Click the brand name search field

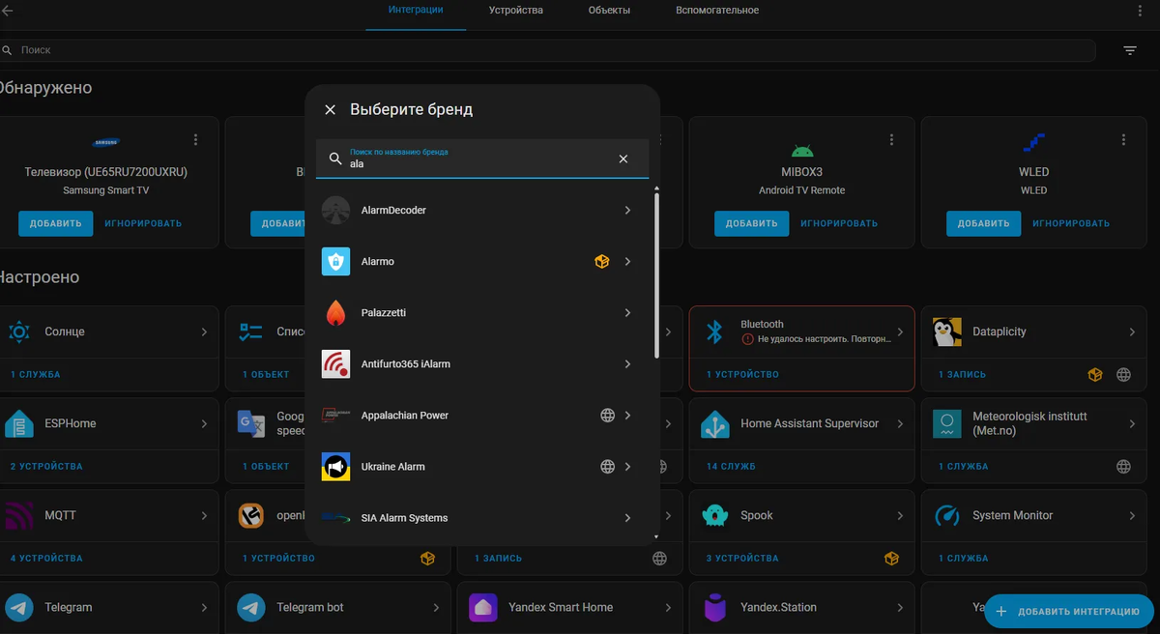(482, 158)
